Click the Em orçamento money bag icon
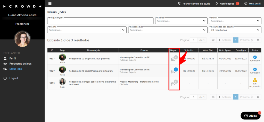 pyautogui.click(x=255, y=81)
